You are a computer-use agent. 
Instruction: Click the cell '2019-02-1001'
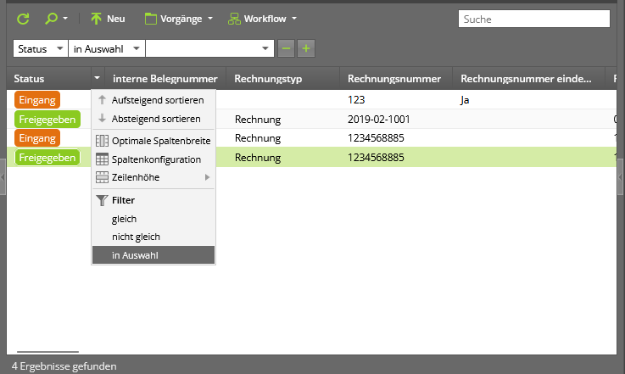click(x=379, y=120)
